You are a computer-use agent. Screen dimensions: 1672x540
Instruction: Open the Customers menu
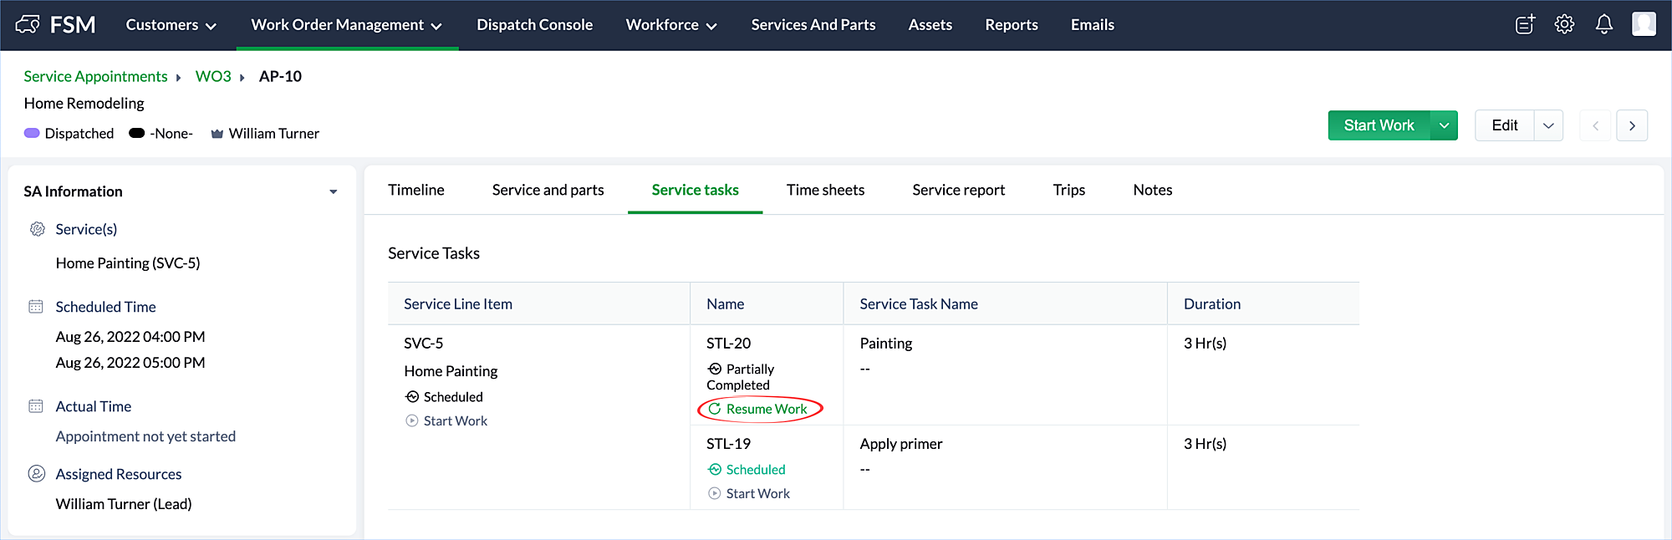[x=171, y=25]
